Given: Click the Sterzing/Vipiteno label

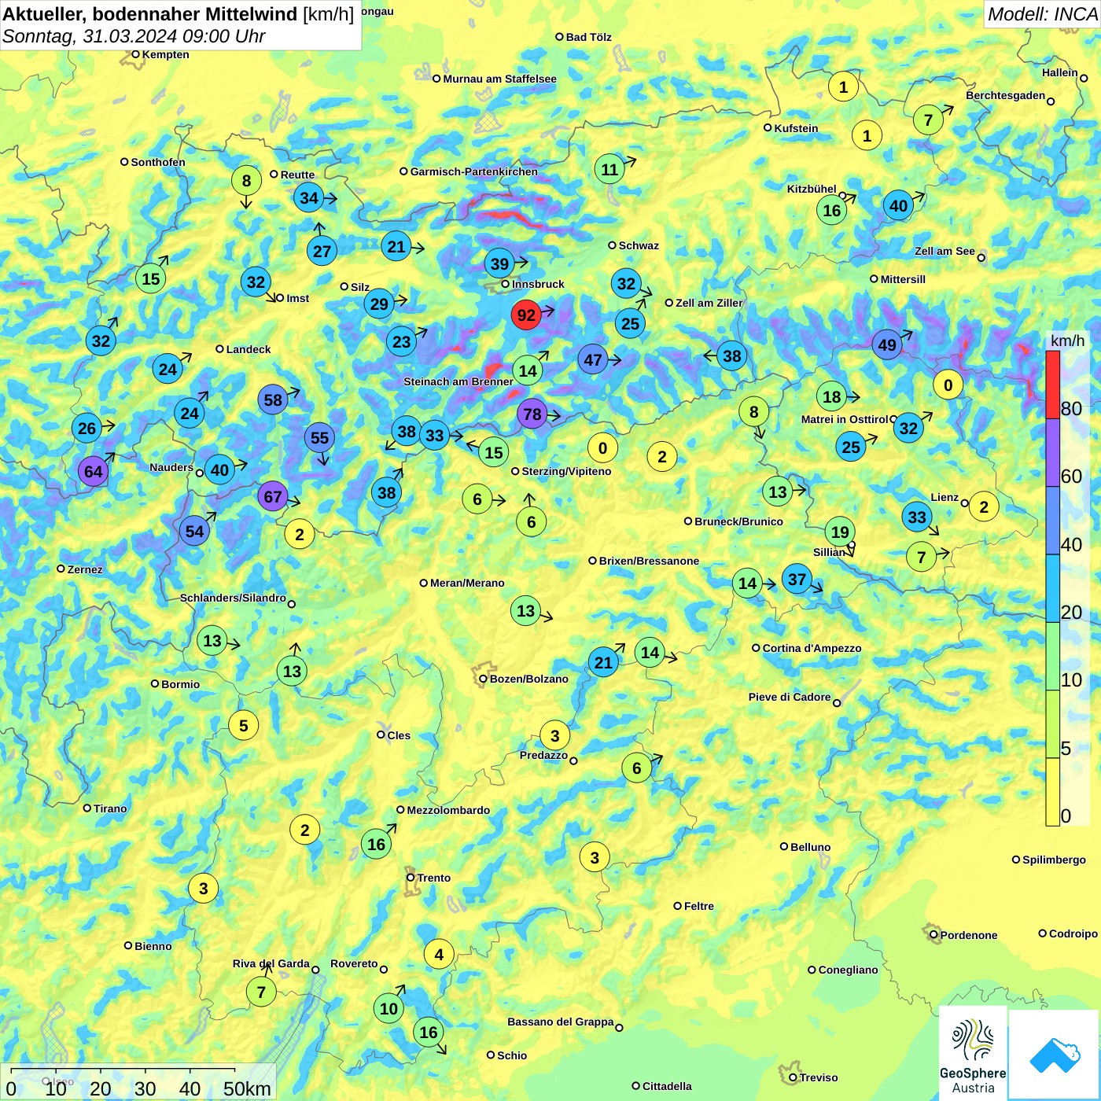Looking at the screenshot, I should [x=566, y=471].
